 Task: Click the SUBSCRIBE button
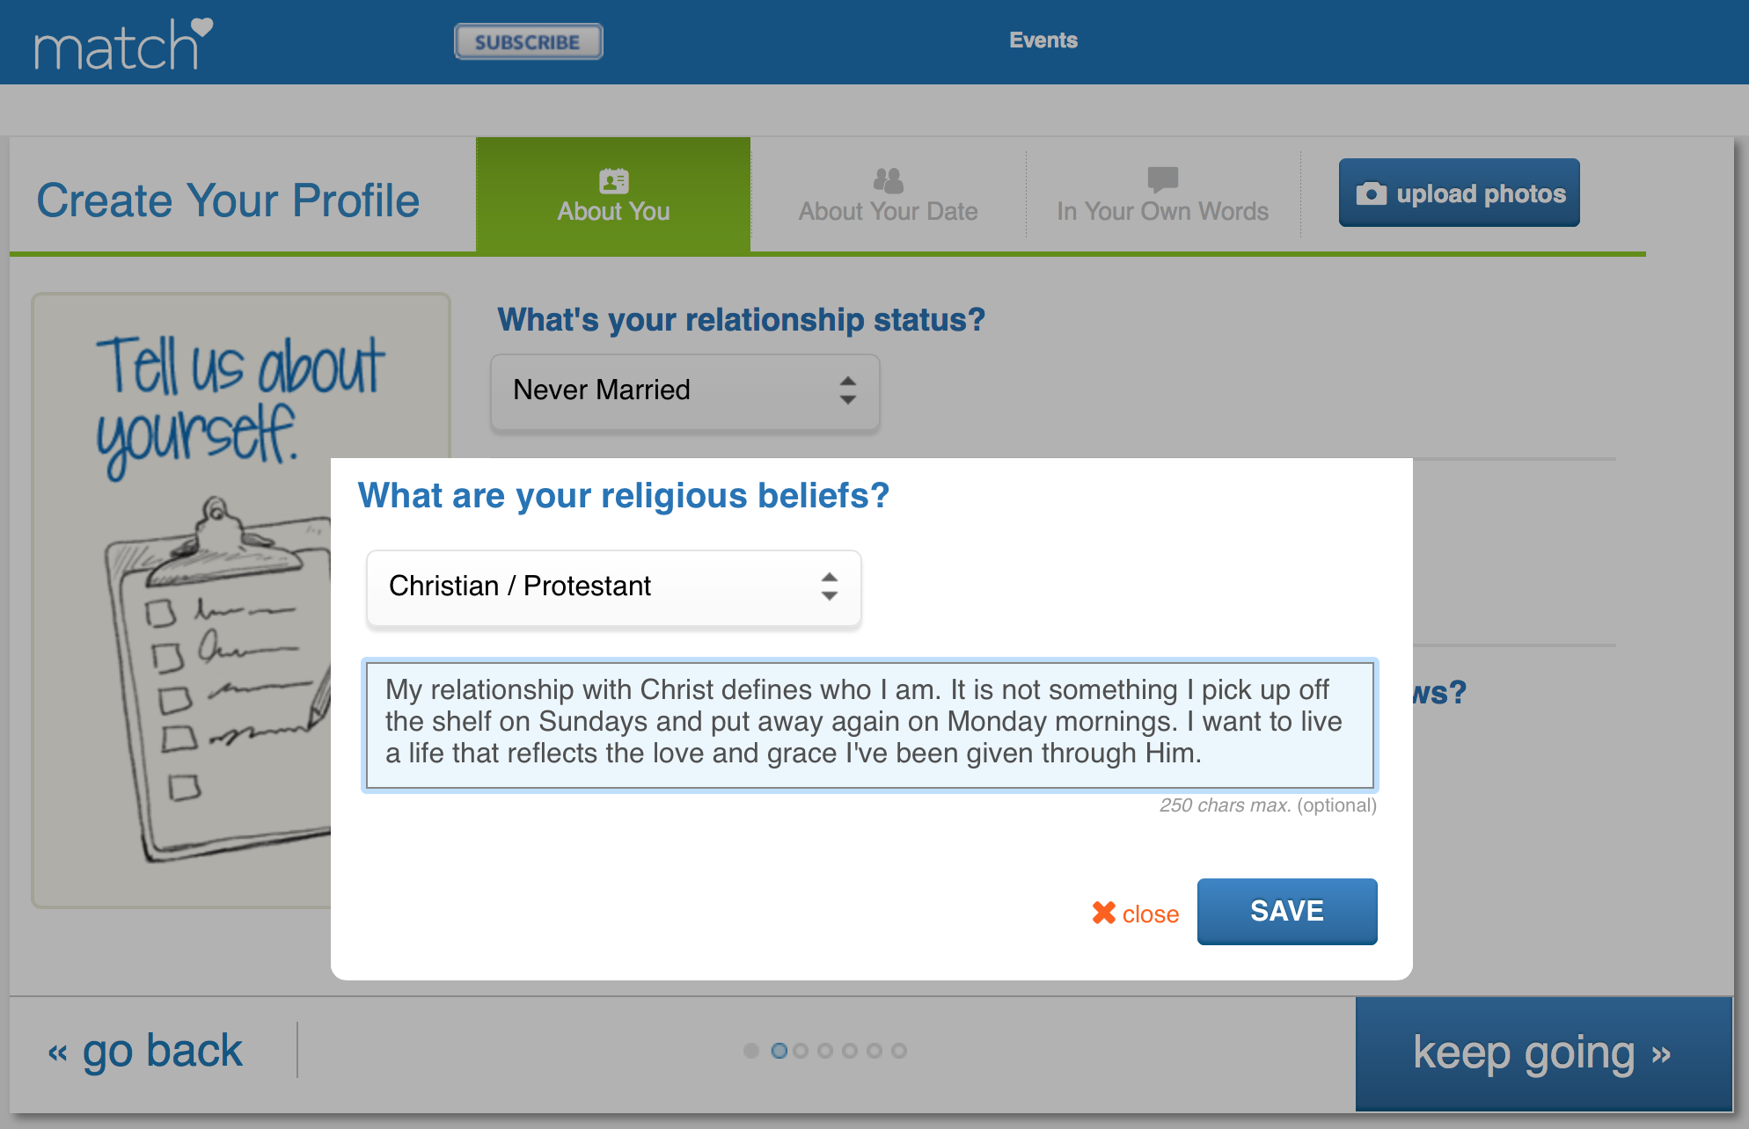click(x=528, y=41)
